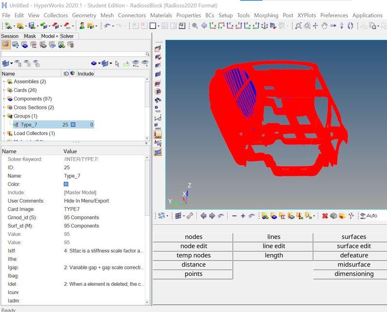Select the Model view folder icon
The width and height of the screenshot is (387, 312).
[x=6, y=45]
